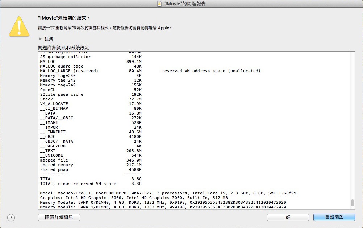Viewport: 363px width, 228px height.
Task: Select the "__DATA/__OBJC" row
Action: click(x=91, y=118)
